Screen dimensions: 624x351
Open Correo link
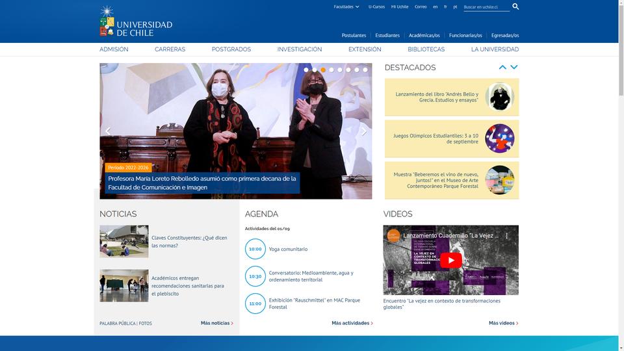[x=421, y=6]
